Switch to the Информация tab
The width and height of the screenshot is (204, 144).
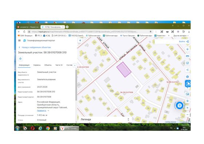click(x=24, y=65)
